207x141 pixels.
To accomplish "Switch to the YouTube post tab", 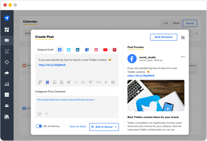I will (x=105, y=50).
